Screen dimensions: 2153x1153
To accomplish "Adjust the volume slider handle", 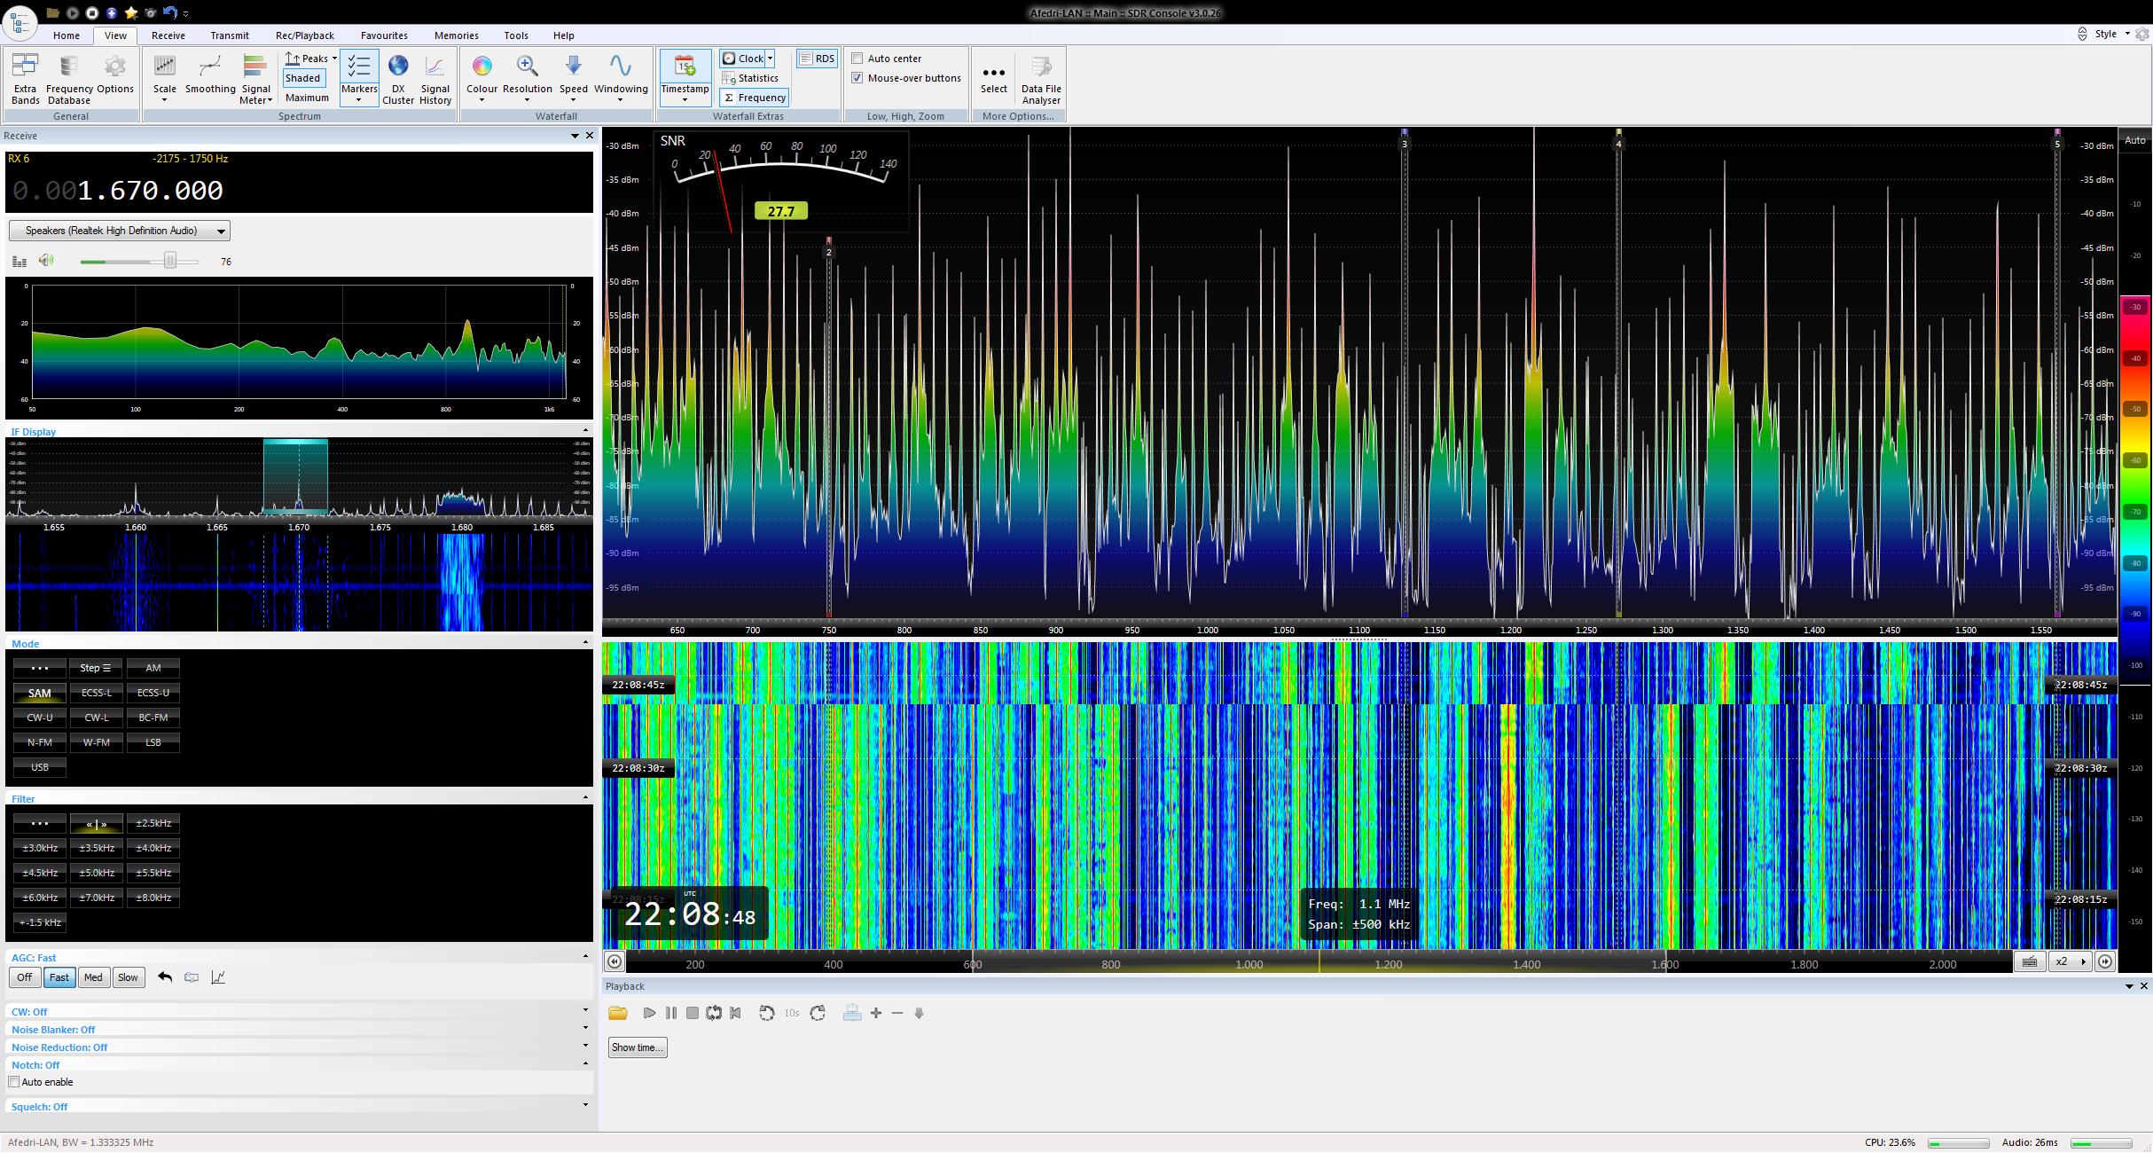I will pyautogui.click(x=169, y=261).
